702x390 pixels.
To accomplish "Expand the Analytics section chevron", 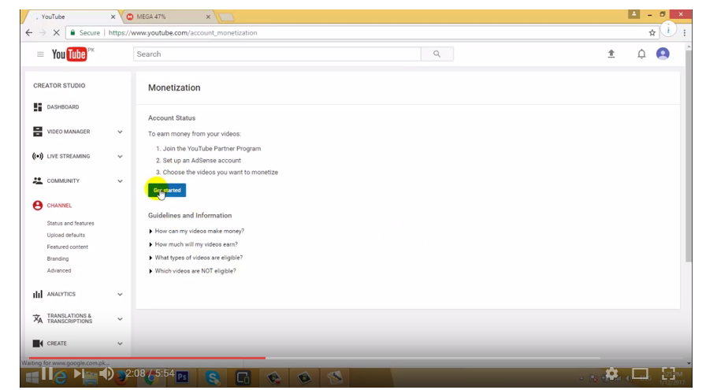I will [x=120, y=294].
